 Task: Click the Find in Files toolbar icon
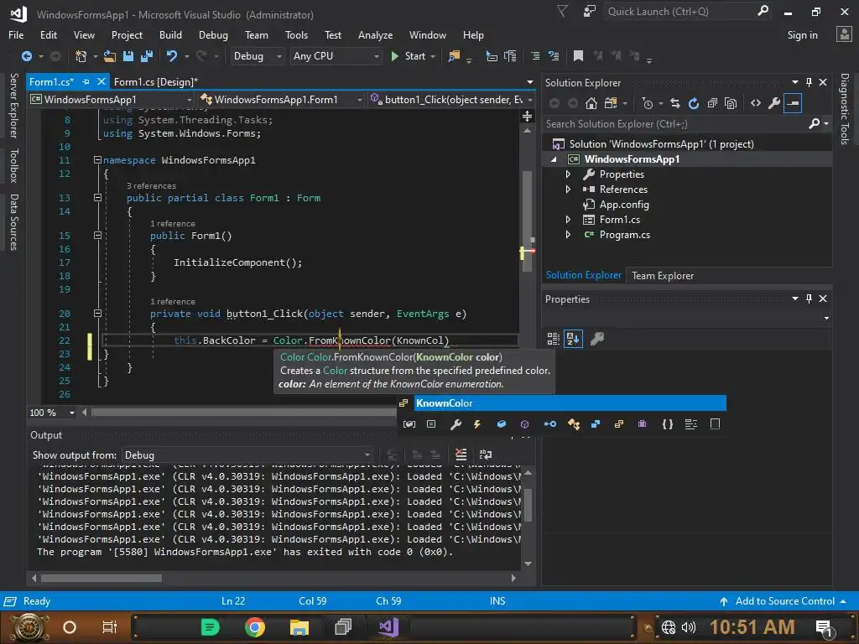454,56
